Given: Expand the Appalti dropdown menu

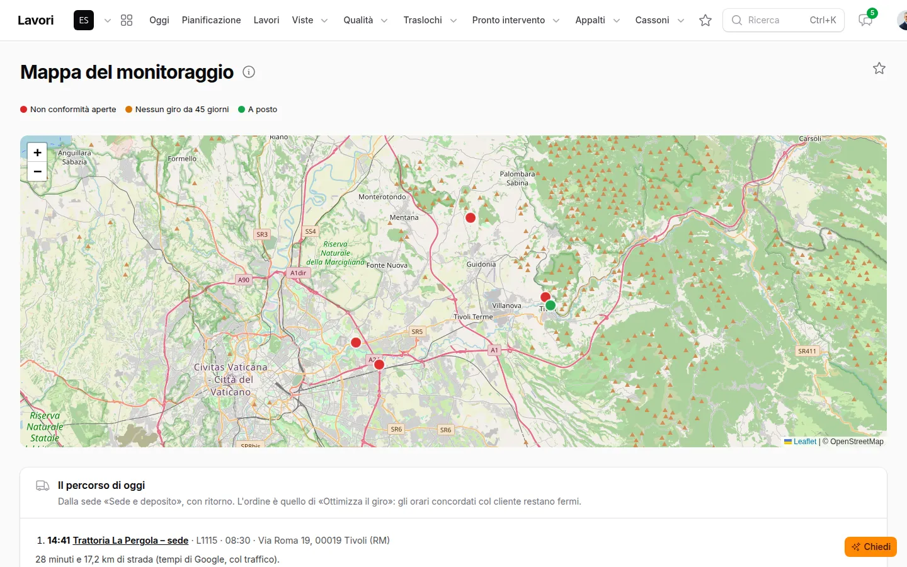Looking at the screenshot, I should click(598, 20).
